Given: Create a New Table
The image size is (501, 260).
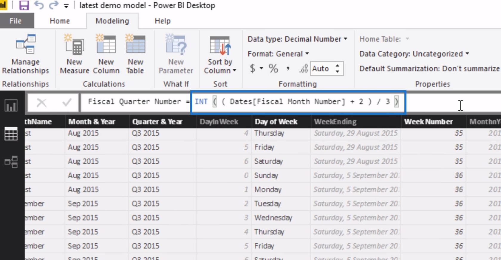Looking at the screenshot, I should [x=135, y=54].
